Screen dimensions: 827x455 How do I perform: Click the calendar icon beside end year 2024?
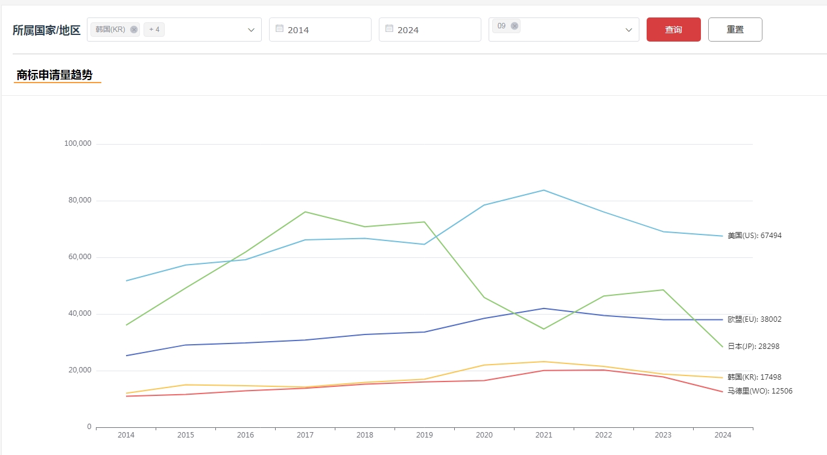pos(389,28)
